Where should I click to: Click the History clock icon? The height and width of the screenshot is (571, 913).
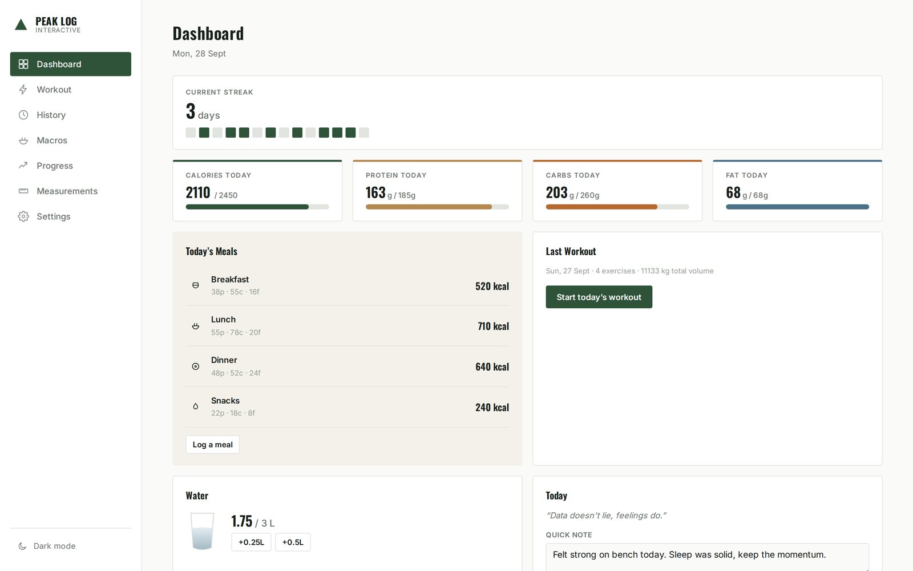click(23, 115)
